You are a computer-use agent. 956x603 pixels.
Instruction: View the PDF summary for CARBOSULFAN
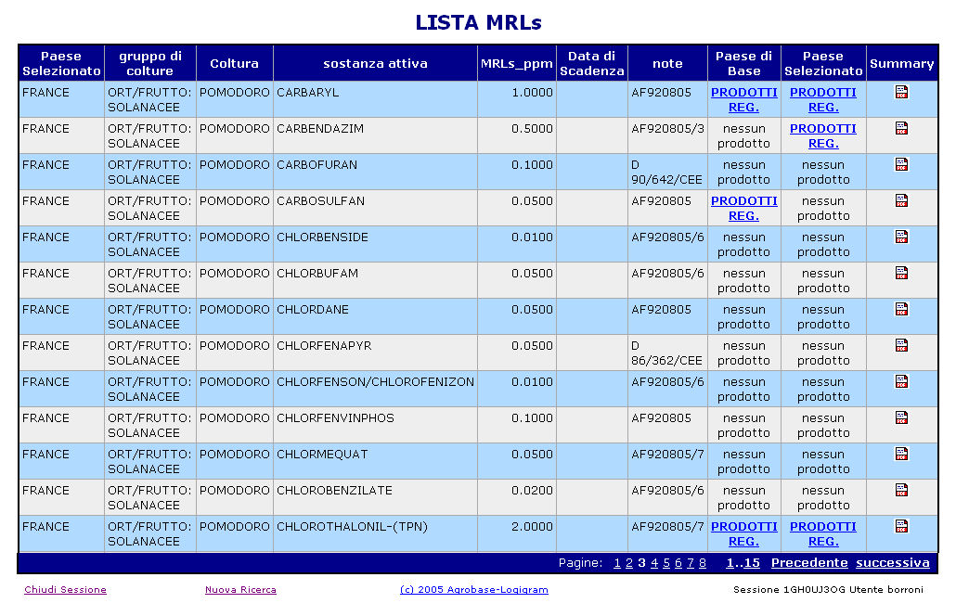901,200
